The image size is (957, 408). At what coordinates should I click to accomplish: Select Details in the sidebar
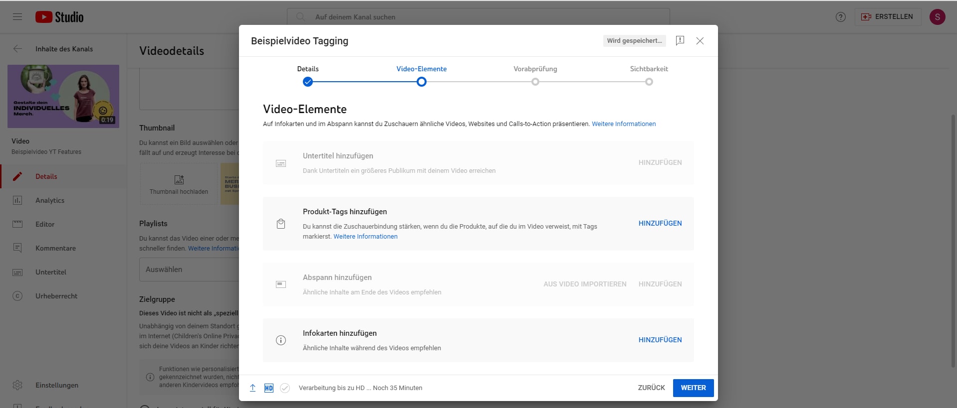pyautogui.click(x=63, y=176)
